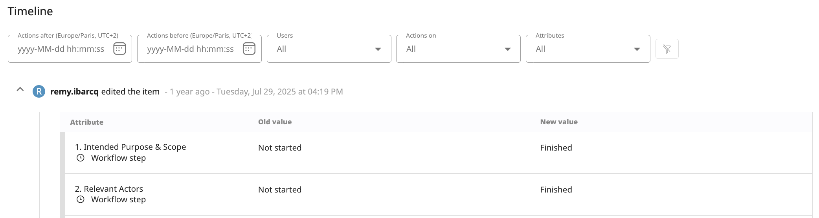Click clock icon under Relevant Actors

81,199
